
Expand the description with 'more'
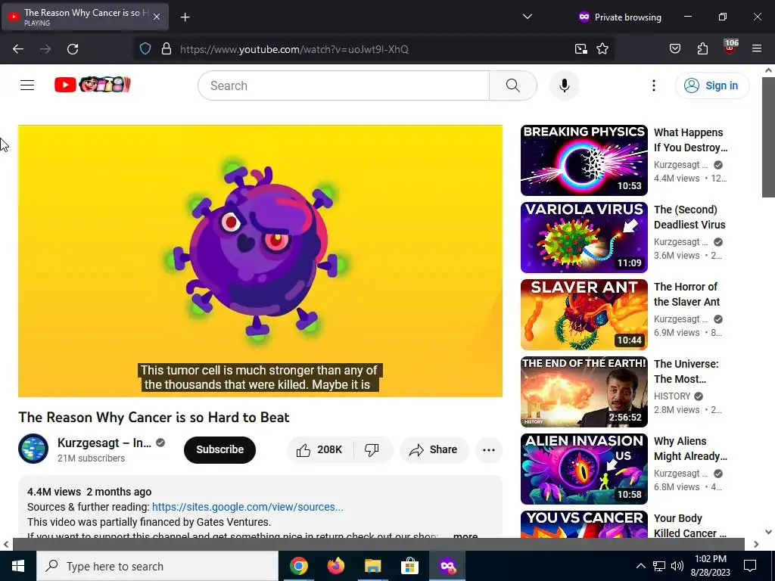click(x=465, y=535)
